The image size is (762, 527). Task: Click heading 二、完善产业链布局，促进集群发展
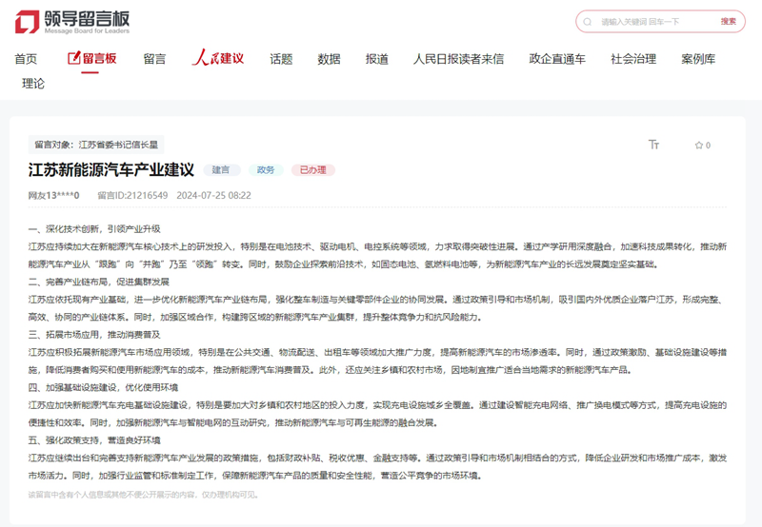point(99,282)
